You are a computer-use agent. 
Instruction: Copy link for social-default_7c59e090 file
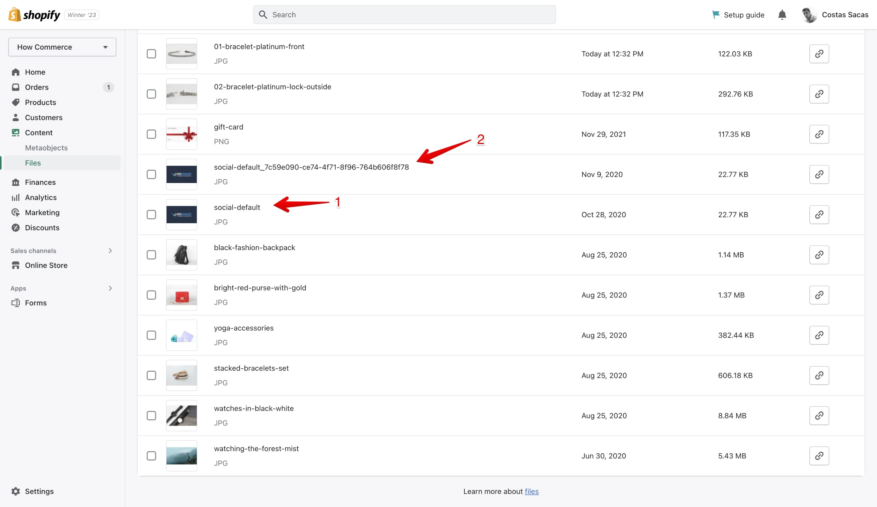[819, 174]
